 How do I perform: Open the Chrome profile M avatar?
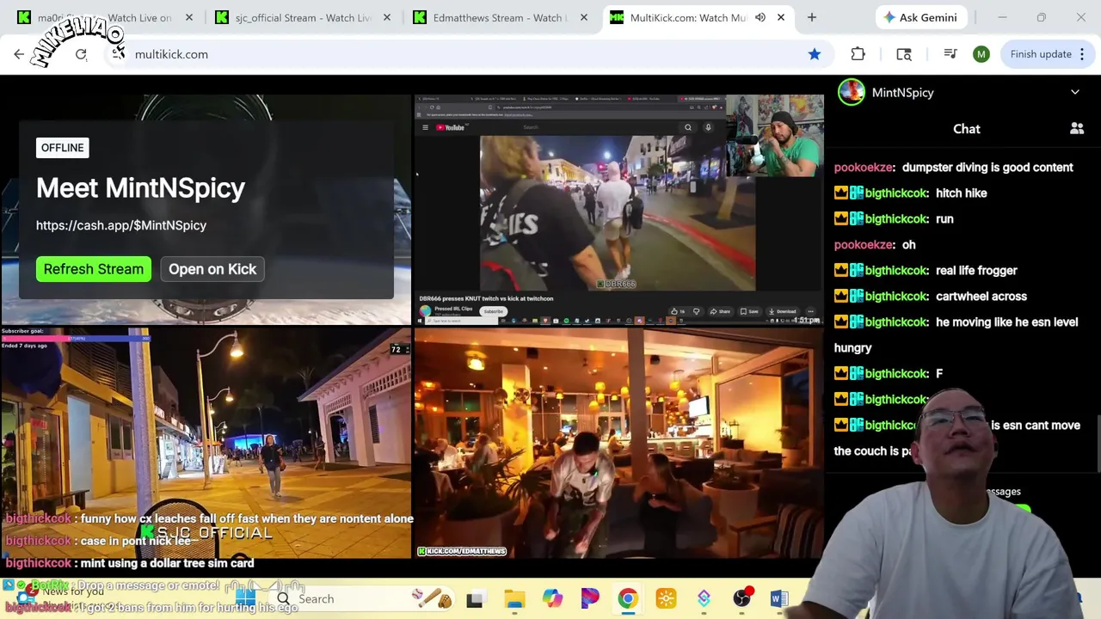(x=981, y=54)
